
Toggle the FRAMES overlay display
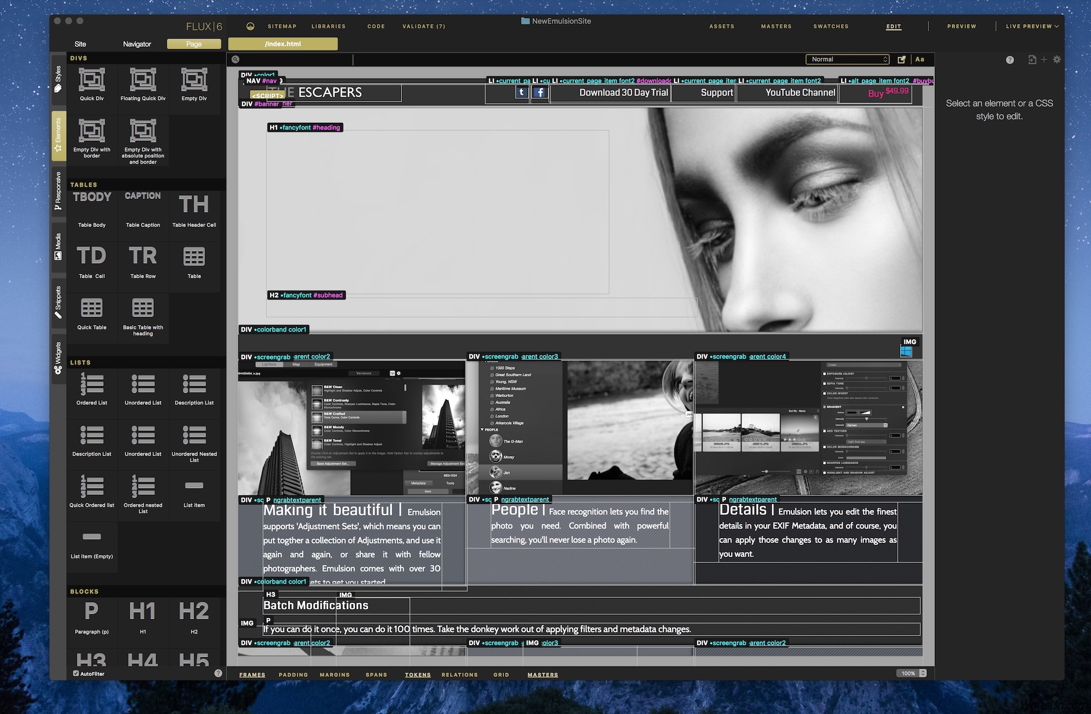252,675
